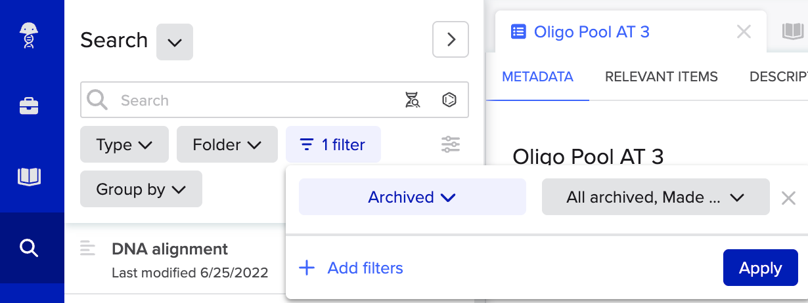Switch to the Relevant Items tab
Image resolution: width=808 pixels, height=303 pixels.
(661, 77)
